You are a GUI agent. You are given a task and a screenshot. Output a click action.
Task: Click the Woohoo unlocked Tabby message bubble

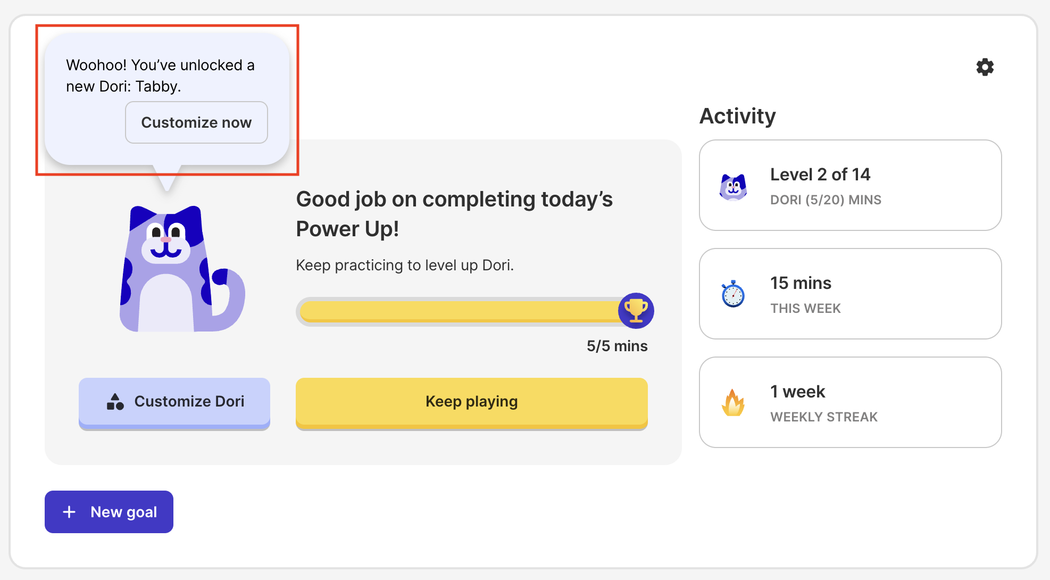(x=160, y=75)
